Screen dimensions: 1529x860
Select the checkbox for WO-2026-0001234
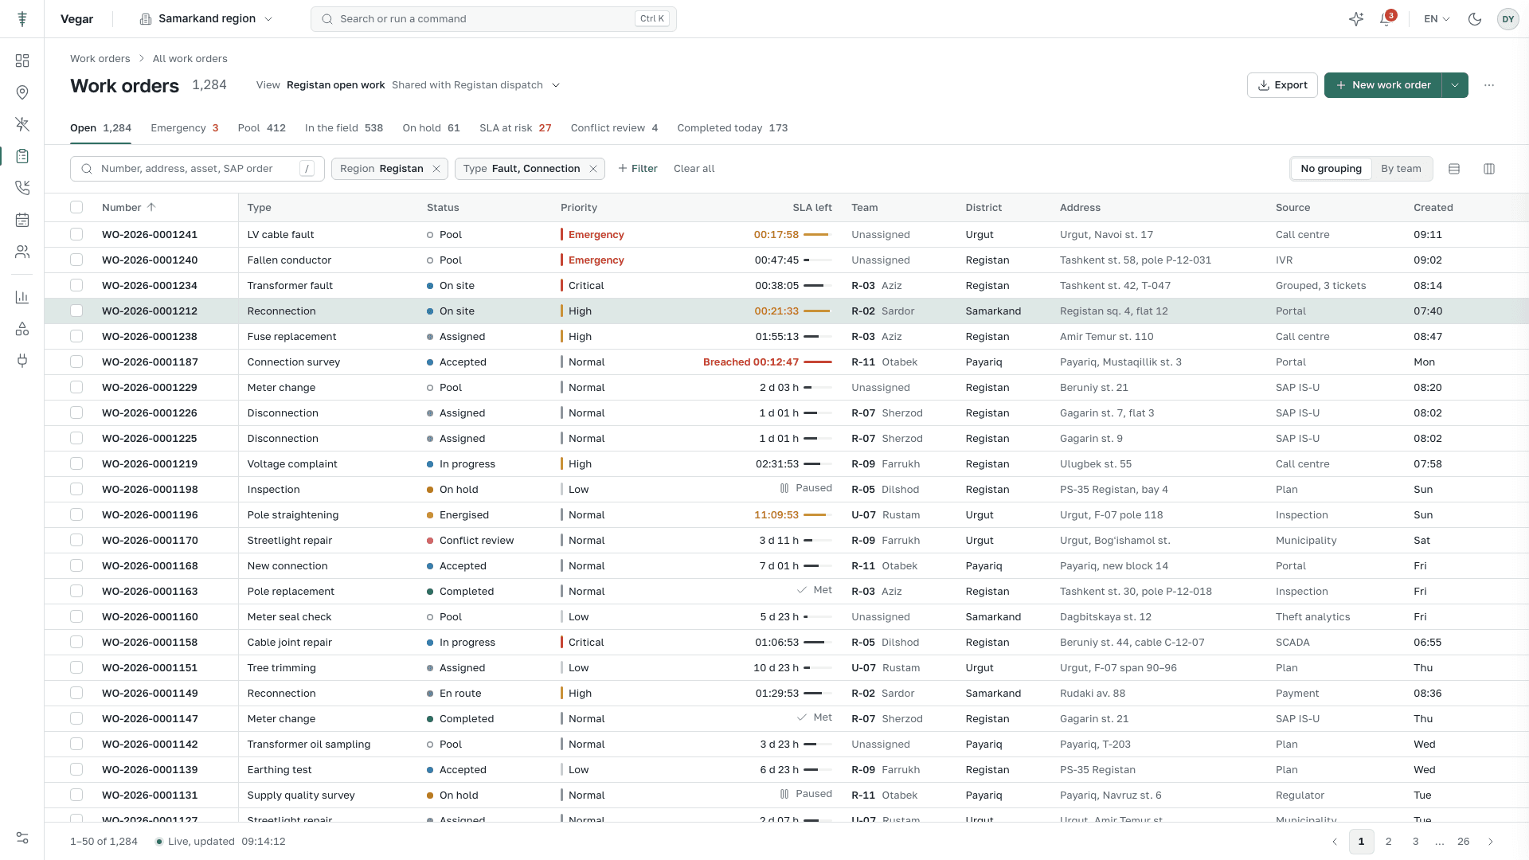(76, 286)
